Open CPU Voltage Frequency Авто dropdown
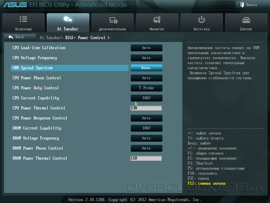 coord(146,58)
